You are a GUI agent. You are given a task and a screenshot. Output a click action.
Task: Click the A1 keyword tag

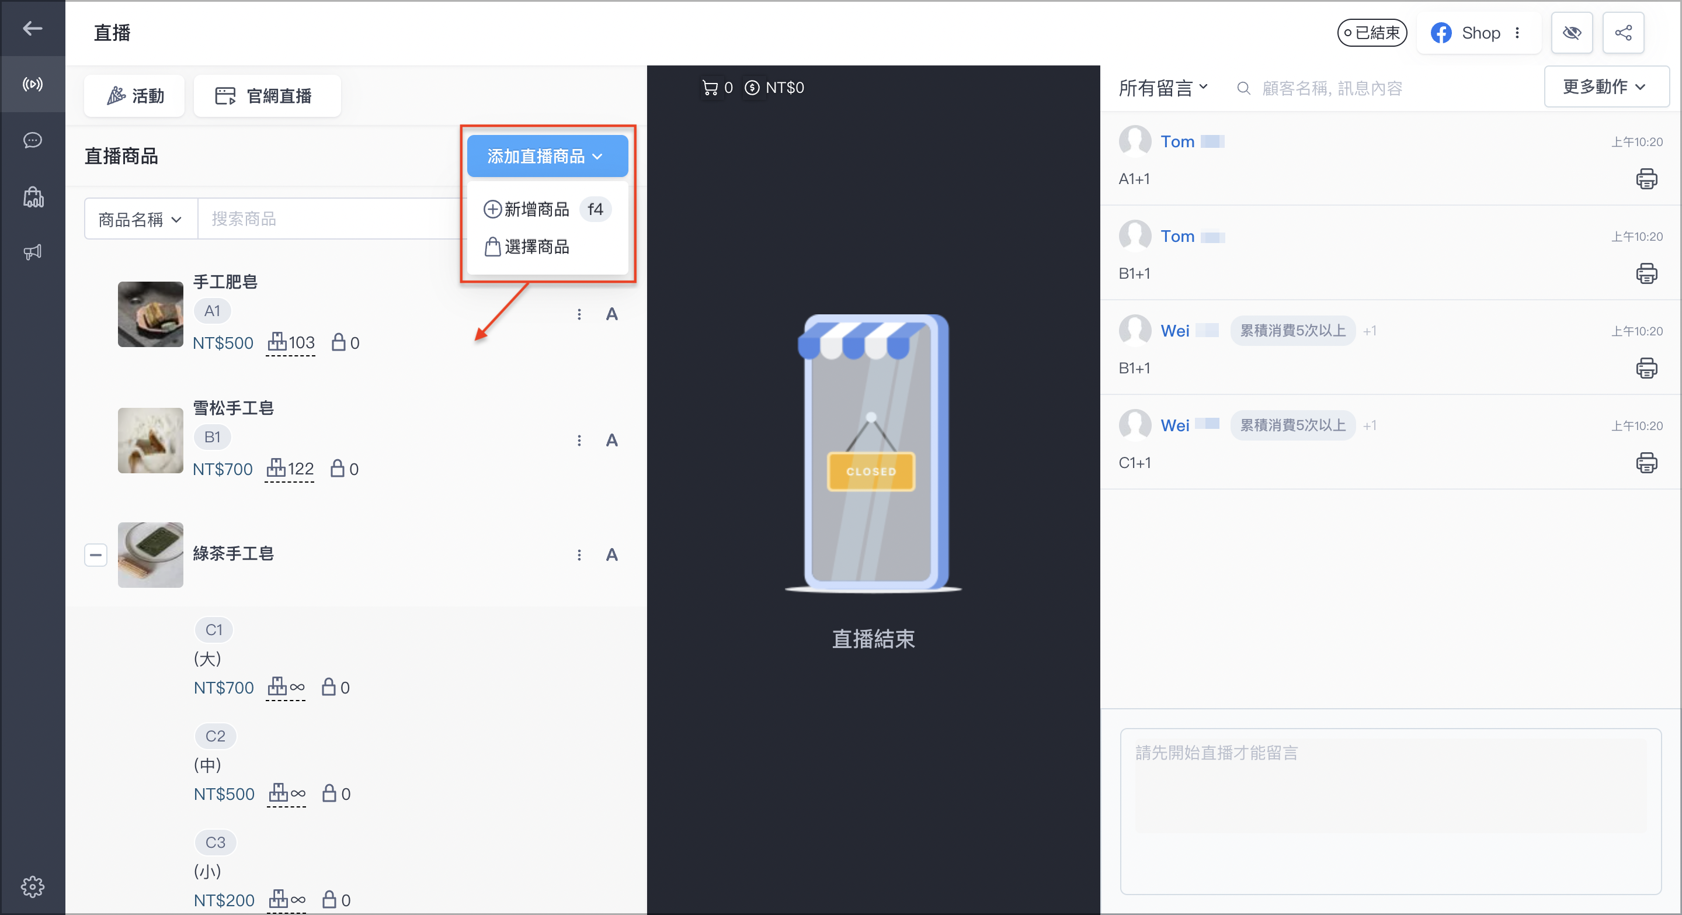coord(212,311)
